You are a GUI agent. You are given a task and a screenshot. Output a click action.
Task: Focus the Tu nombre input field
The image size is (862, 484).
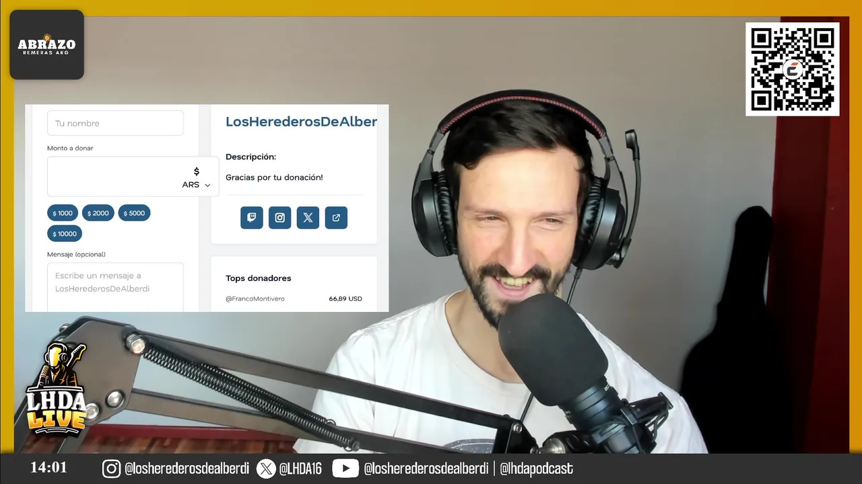115,123
